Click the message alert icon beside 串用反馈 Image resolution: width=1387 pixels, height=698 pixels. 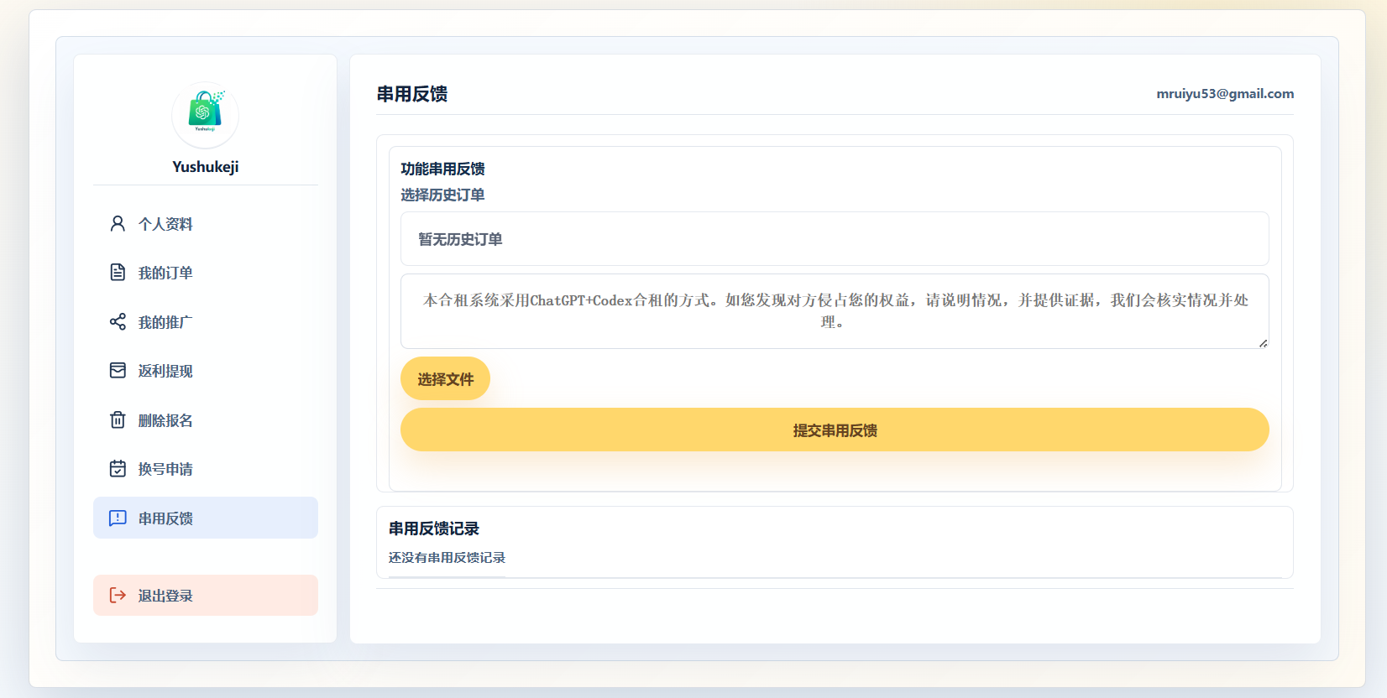[118, 518]
